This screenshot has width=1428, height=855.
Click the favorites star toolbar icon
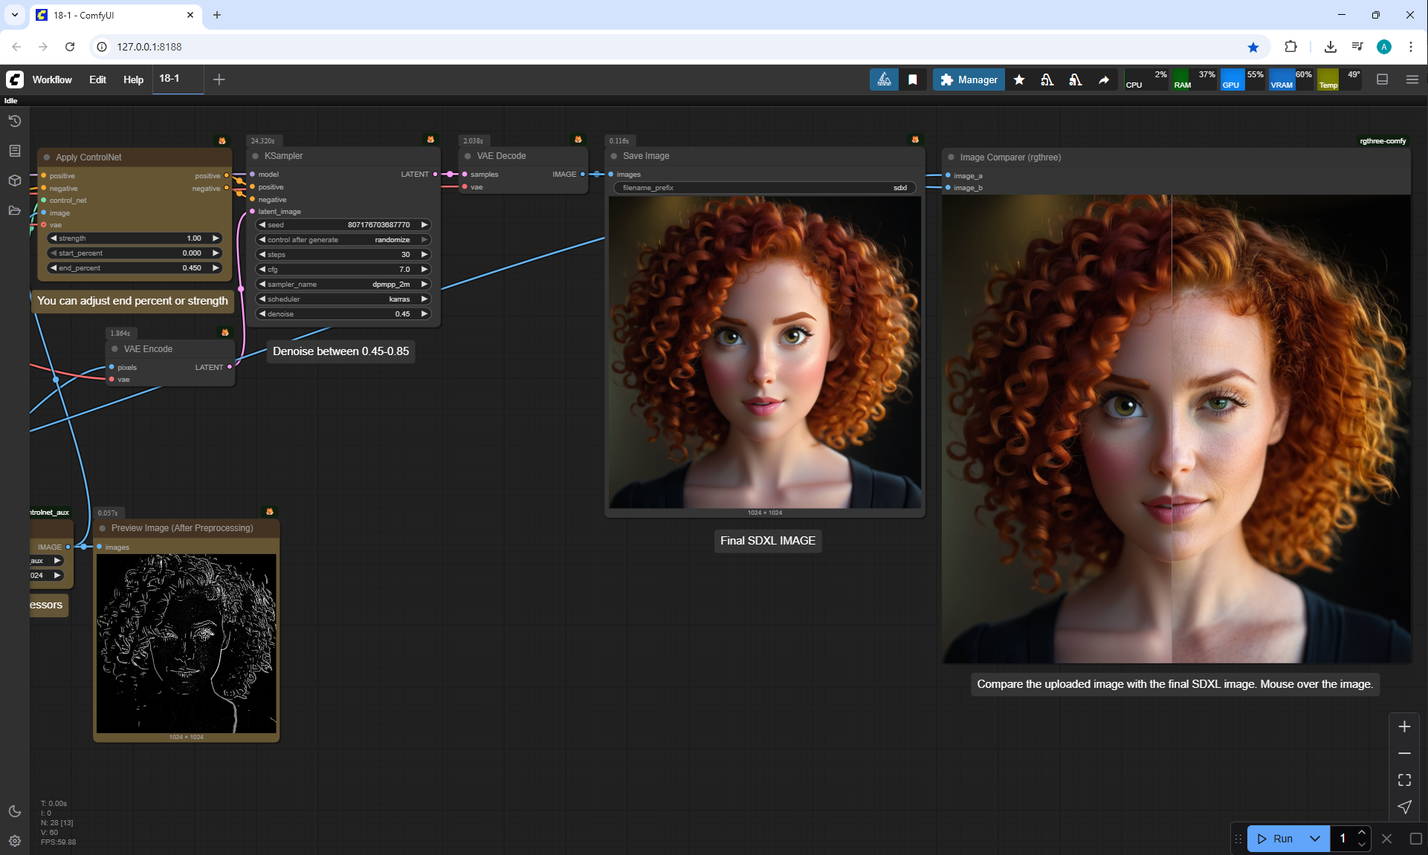coord(1019,79)
